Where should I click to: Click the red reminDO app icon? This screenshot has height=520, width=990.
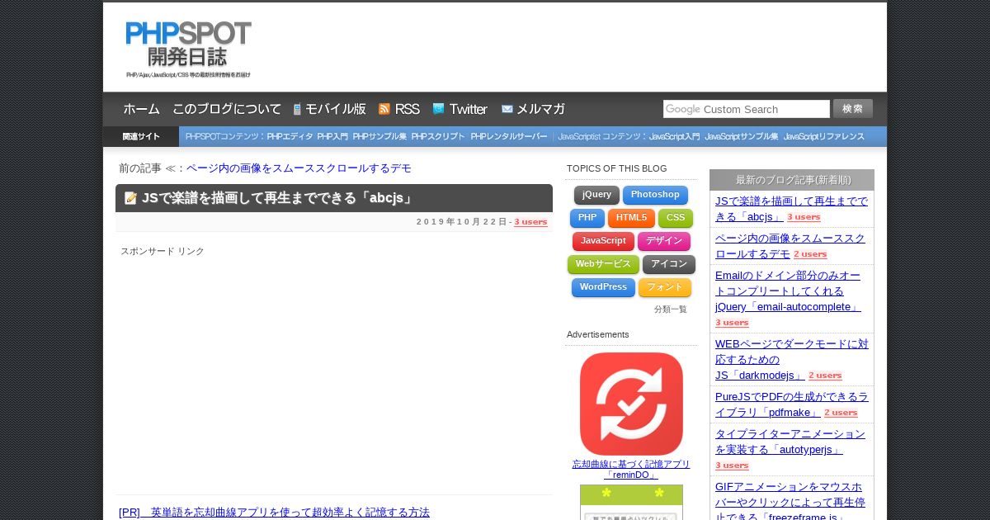coord(631,404)
